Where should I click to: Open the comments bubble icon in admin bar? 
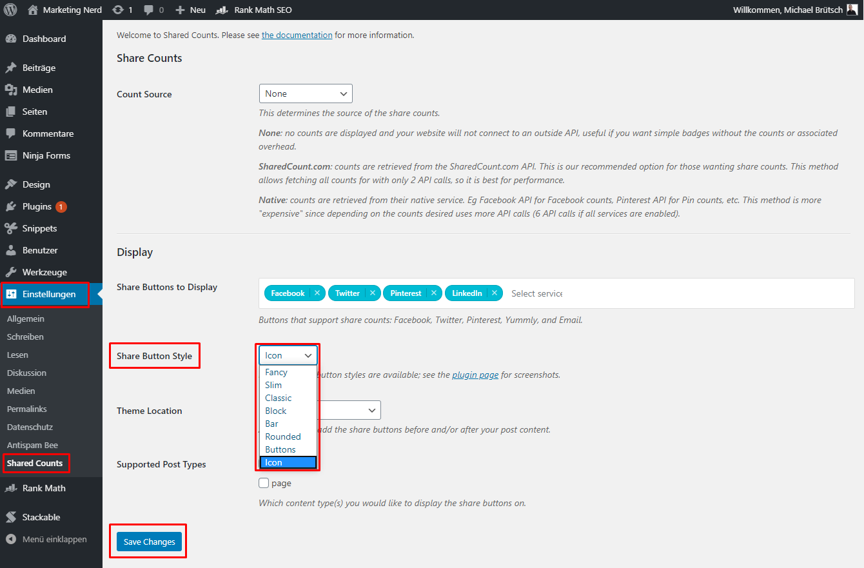pos(149,10)
